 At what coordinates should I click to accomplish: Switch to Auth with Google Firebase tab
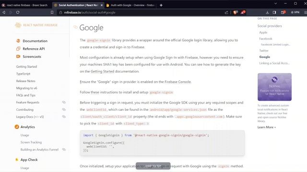pos(131,5)
